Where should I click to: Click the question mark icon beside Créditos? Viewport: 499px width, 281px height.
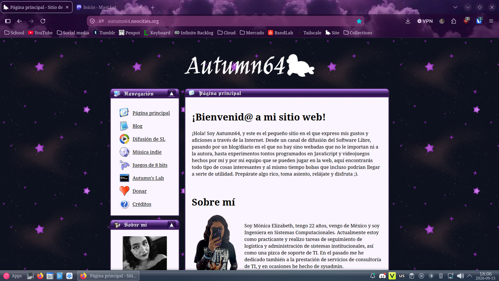[x=125, y=204]
